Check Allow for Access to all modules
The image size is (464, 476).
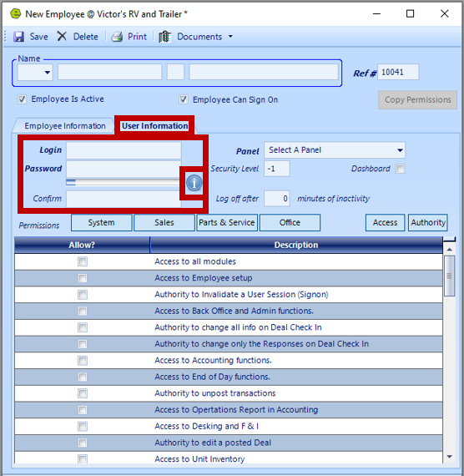click(x=83, y=261)
